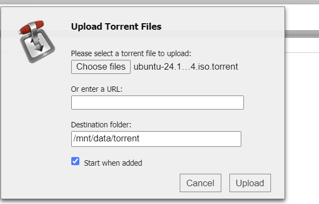
Task: Dismiss dialog with Cancel button
Action: pos(200,183)
